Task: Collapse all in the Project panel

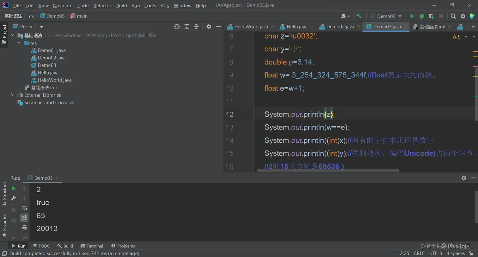Action: (x=196, y=27)
